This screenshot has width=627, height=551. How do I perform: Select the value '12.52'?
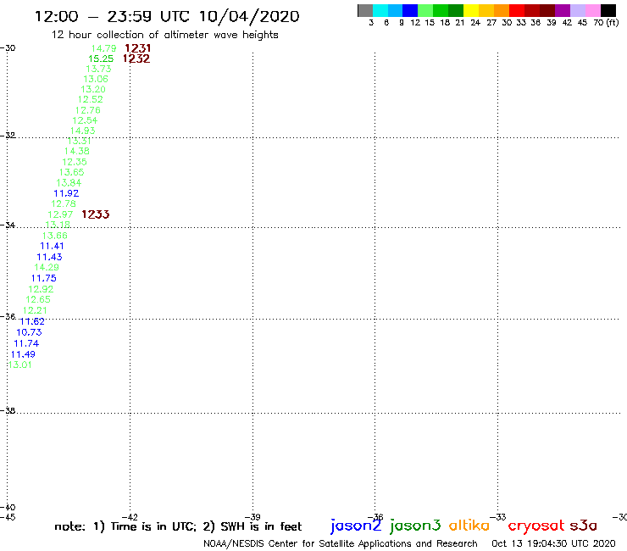coord(90,100)
